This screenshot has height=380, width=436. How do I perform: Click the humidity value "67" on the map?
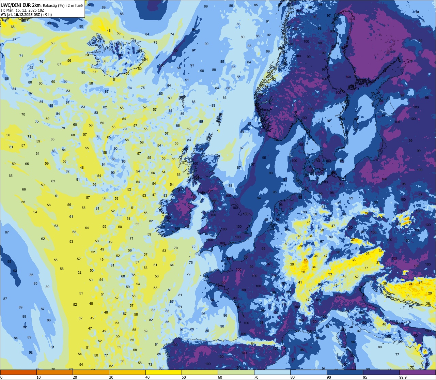[x=59, y=64]
